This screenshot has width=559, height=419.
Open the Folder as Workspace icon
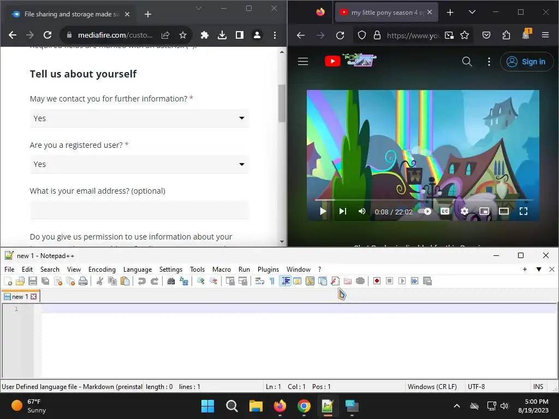(x=348, y=281)
